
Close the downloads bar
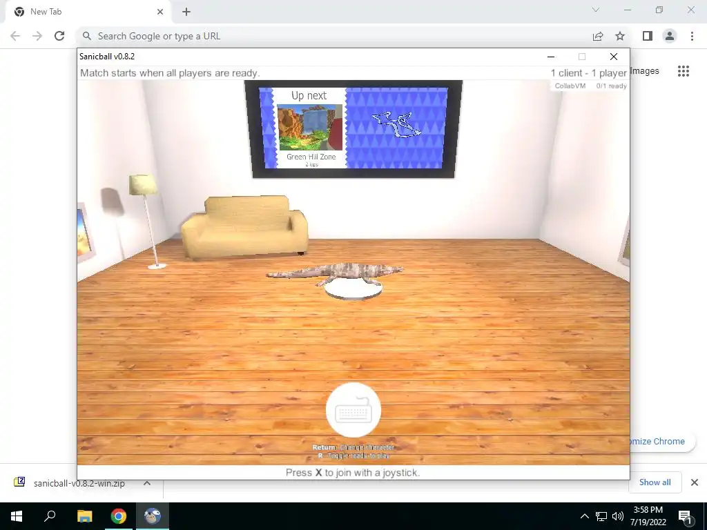[x=695, y=482]
